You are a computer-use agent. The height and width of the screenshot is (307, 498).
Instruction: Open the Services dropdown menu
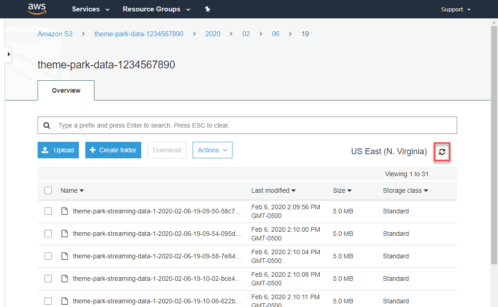(90, 9)
